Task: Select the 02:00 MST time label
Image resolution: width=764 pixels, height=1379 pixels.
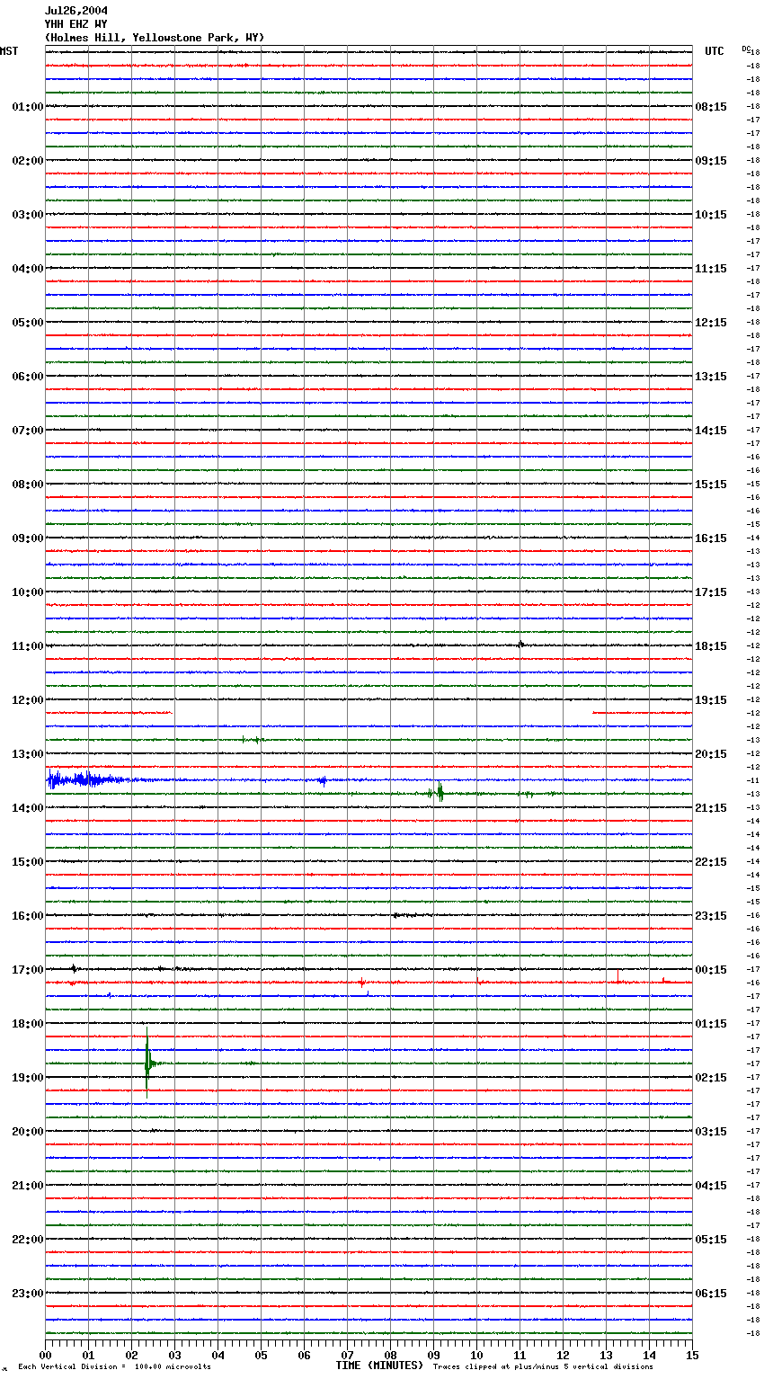Action: 27,161
